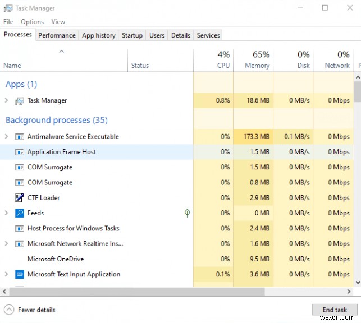Expand the Antimalware Service Executable entry
Screen dimensions: 361x323
[6, 137]
